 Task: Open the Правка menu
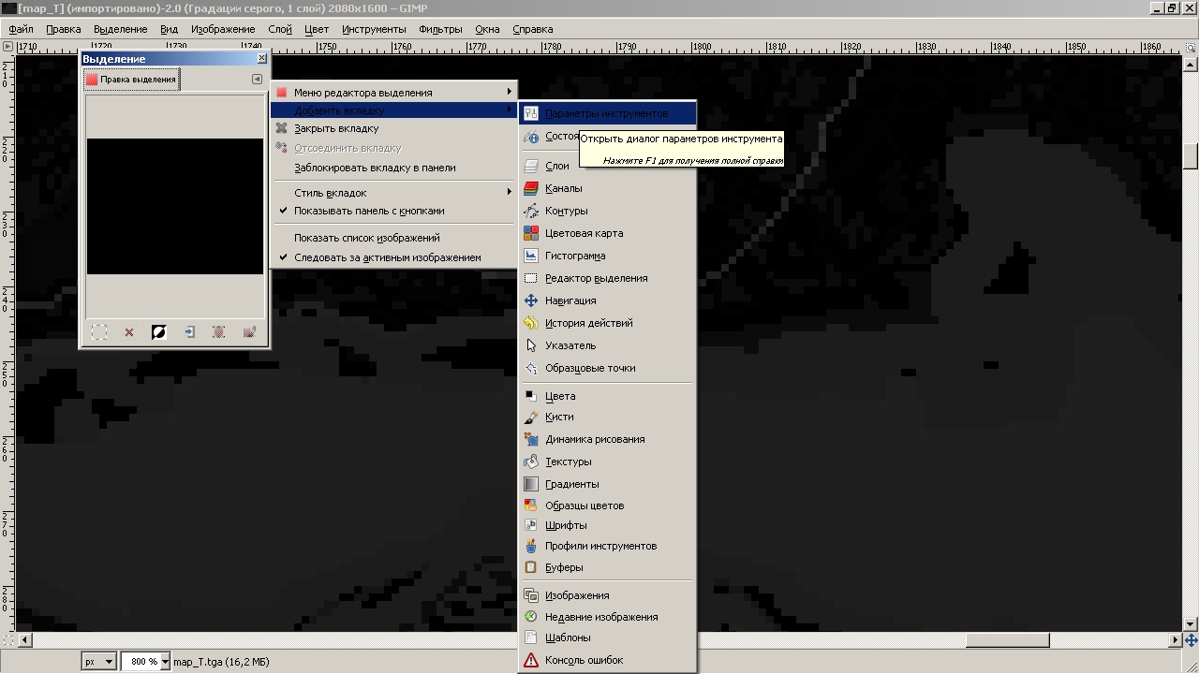point(64,29)
